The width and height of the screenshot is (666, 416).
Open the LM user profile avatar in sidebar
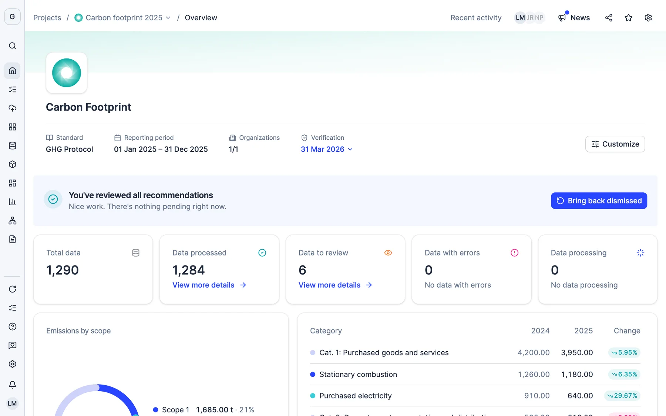click(x=12, y=403)
